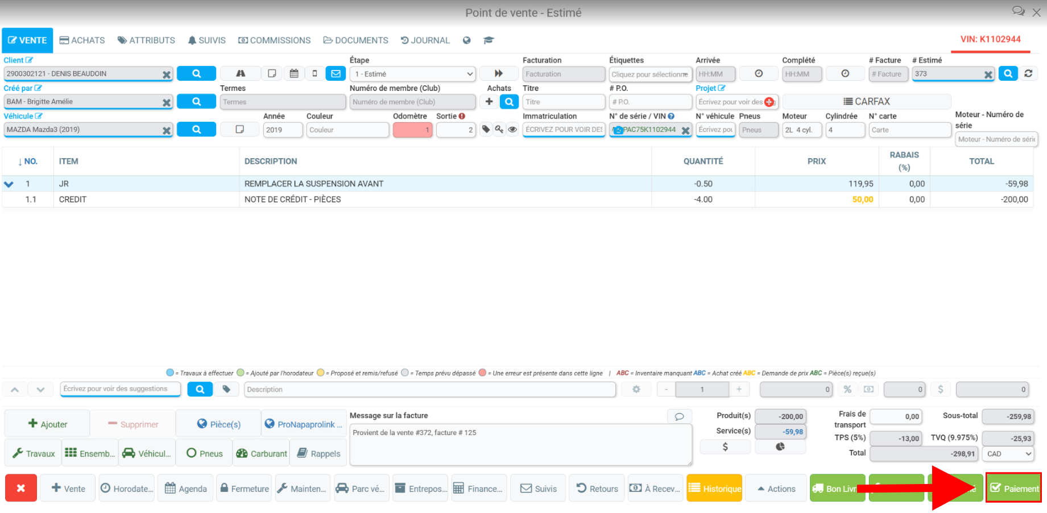Image resolution: width=1047 pixels, height=513 pixels.
Task: Open the vehicle note icon
Action: pyautogui.click(x=239, y=129)
